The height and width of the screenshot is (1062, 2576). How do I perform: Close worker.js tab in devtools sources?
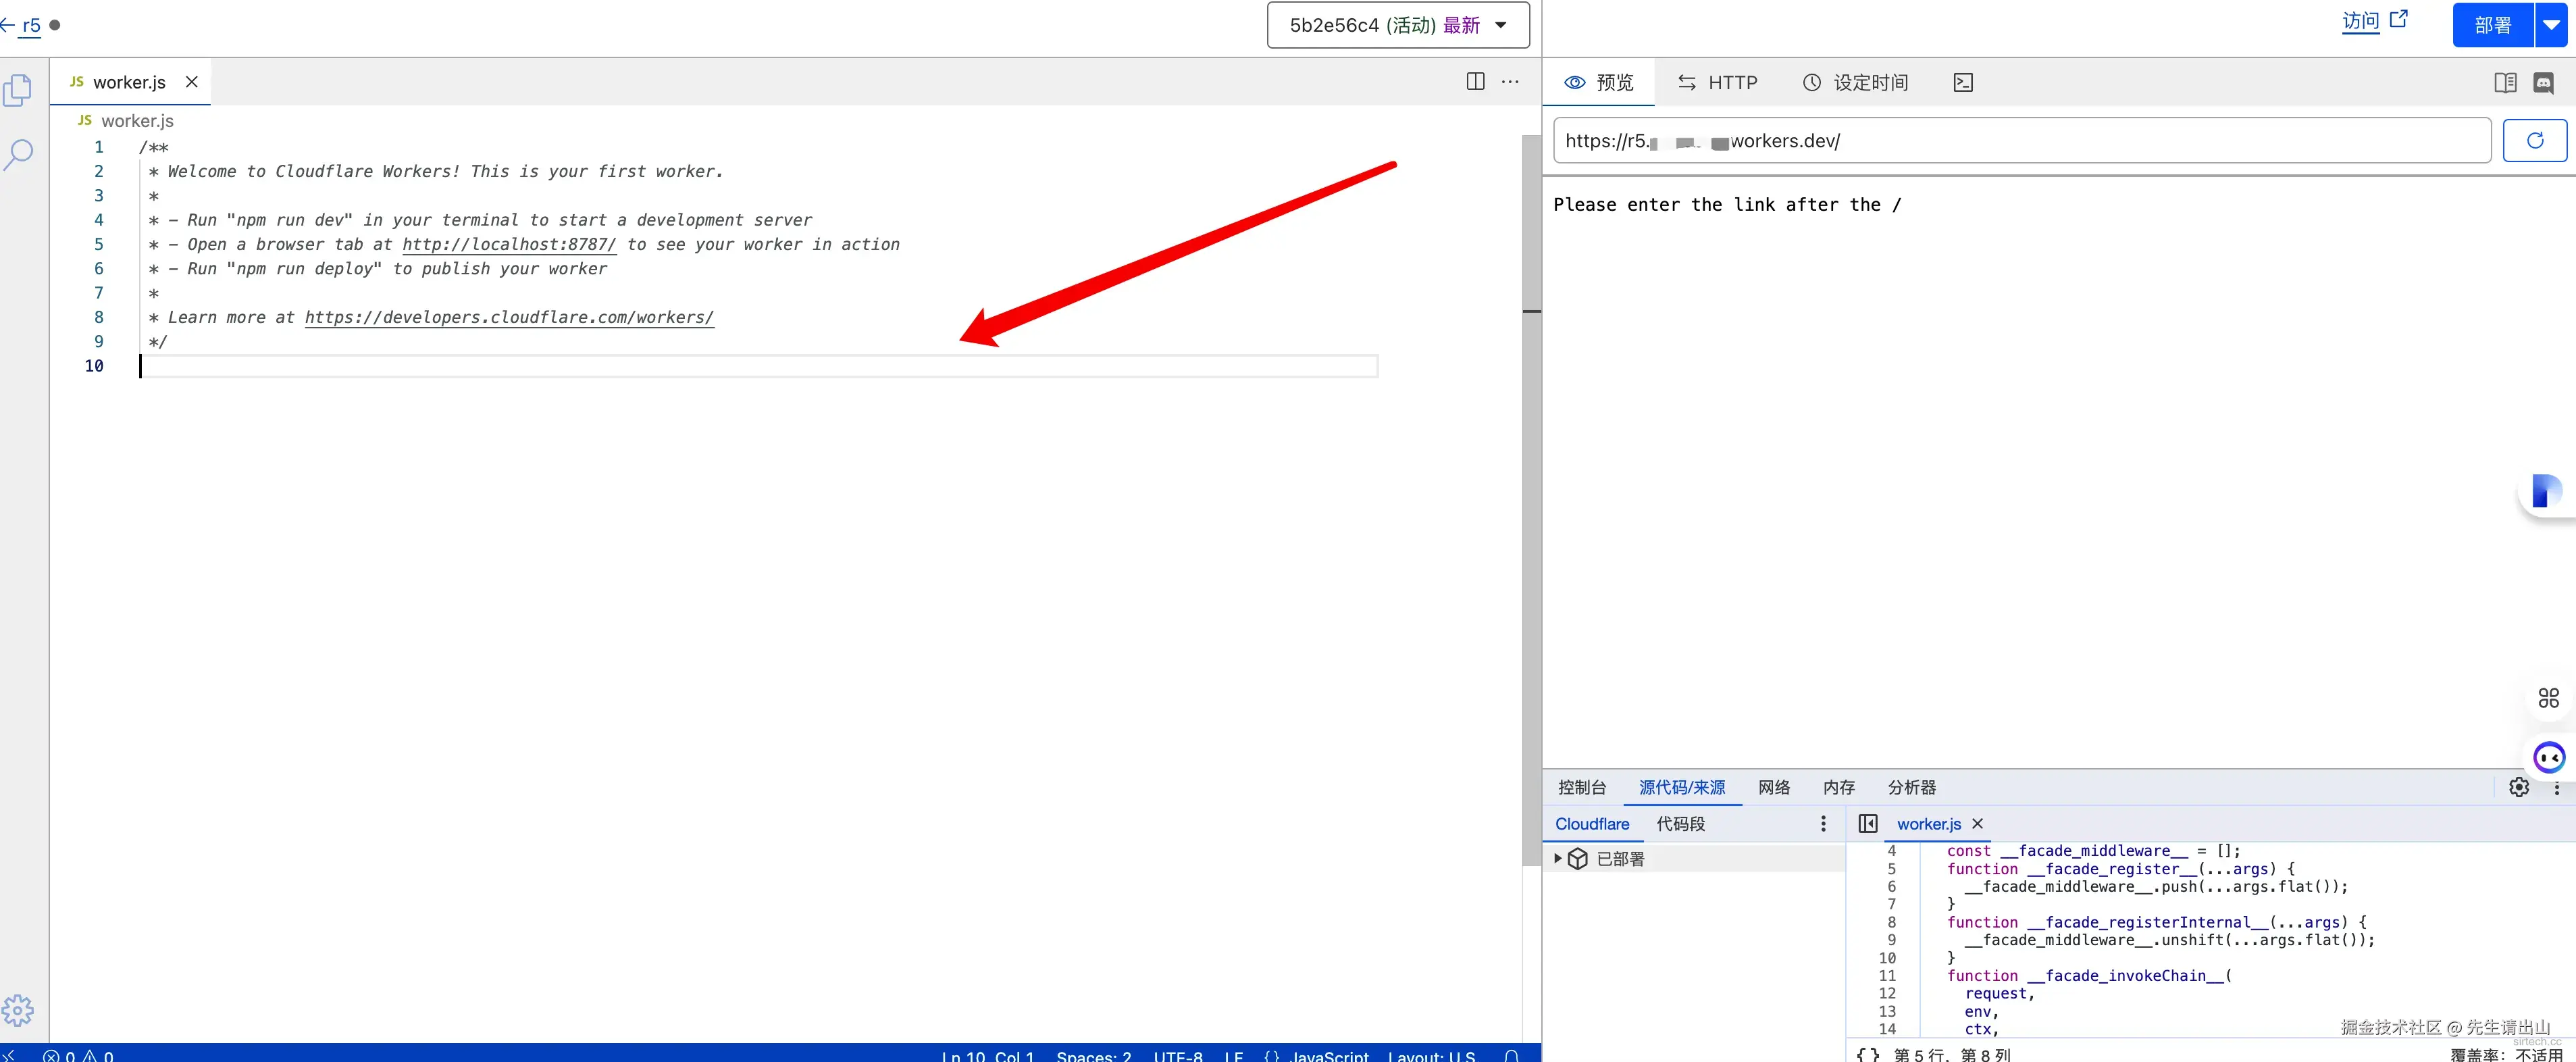pos(1977,824)
